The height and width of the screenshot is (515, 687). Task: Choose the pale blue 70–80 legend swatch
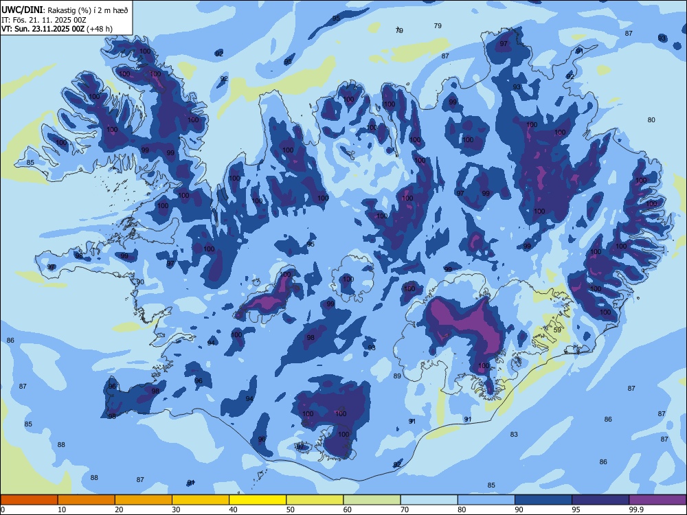429,500
